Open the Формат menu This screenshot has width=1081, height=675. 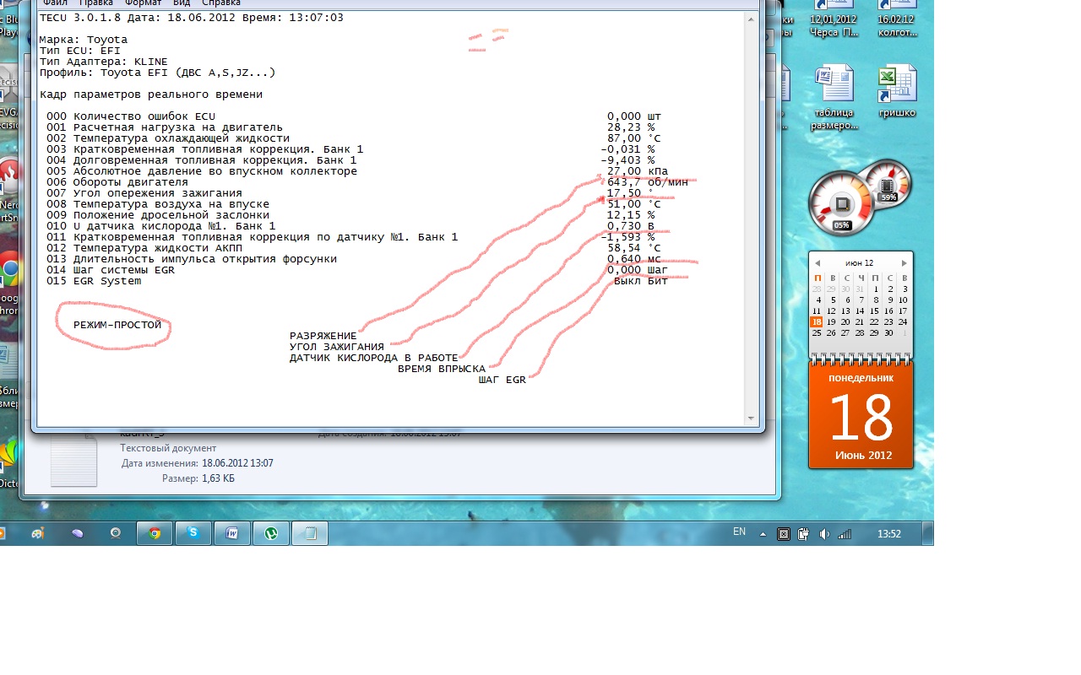click(143, 3)
